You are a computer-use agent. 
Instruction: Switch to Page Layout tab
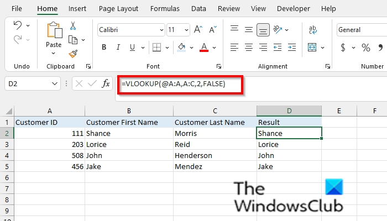click(118, 9)
